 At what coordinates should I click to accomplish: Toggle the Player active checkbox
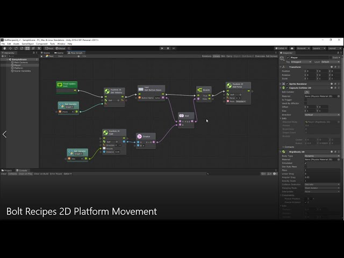288,58
